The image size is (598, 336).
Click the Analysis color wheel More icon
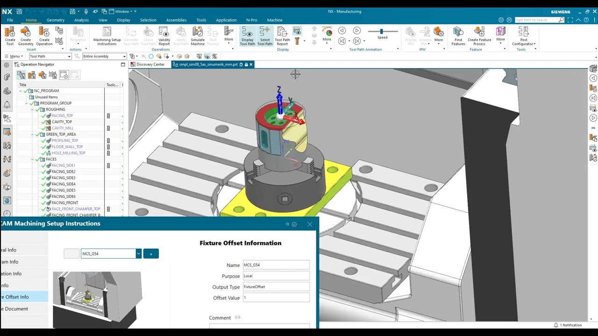click(x=327, y=36)
